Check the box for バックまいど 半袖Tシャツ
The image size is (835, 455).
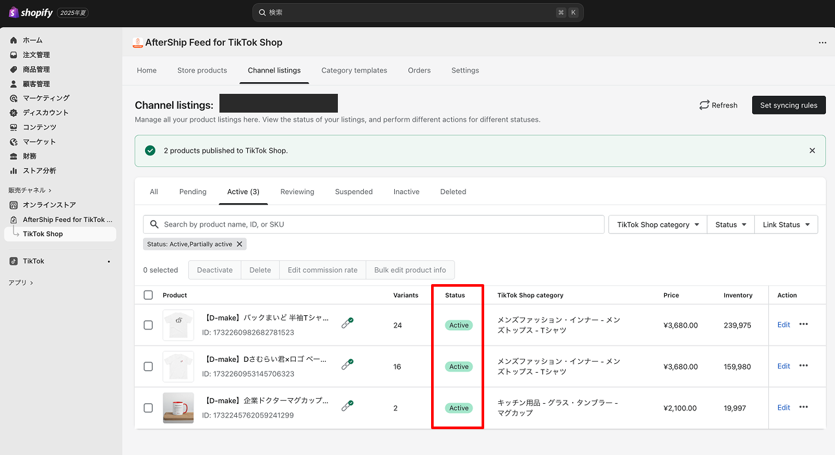(148, 325)
